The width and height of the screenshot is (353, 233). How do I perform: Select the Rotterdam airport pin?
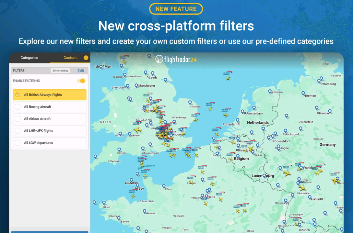point(238,120)
